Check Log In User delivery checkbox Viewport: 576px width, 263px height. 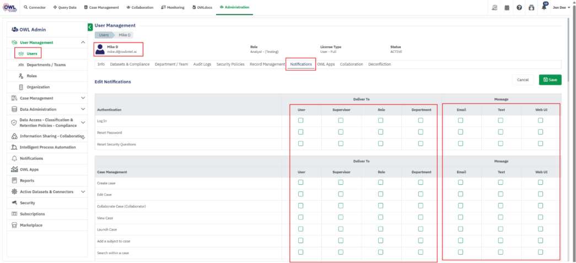[300, 120]
